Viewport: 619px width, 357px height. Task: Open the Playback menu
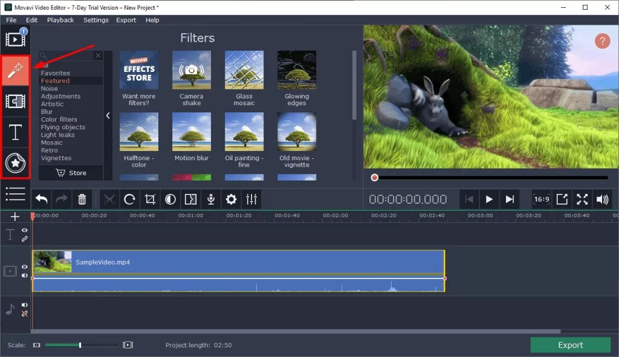tap(60, 19)
